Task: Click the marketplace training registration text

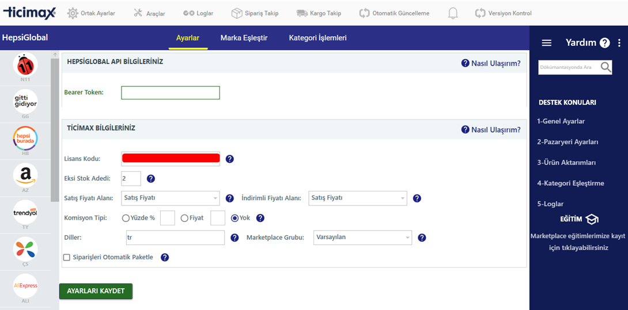Action: (578, 242)
